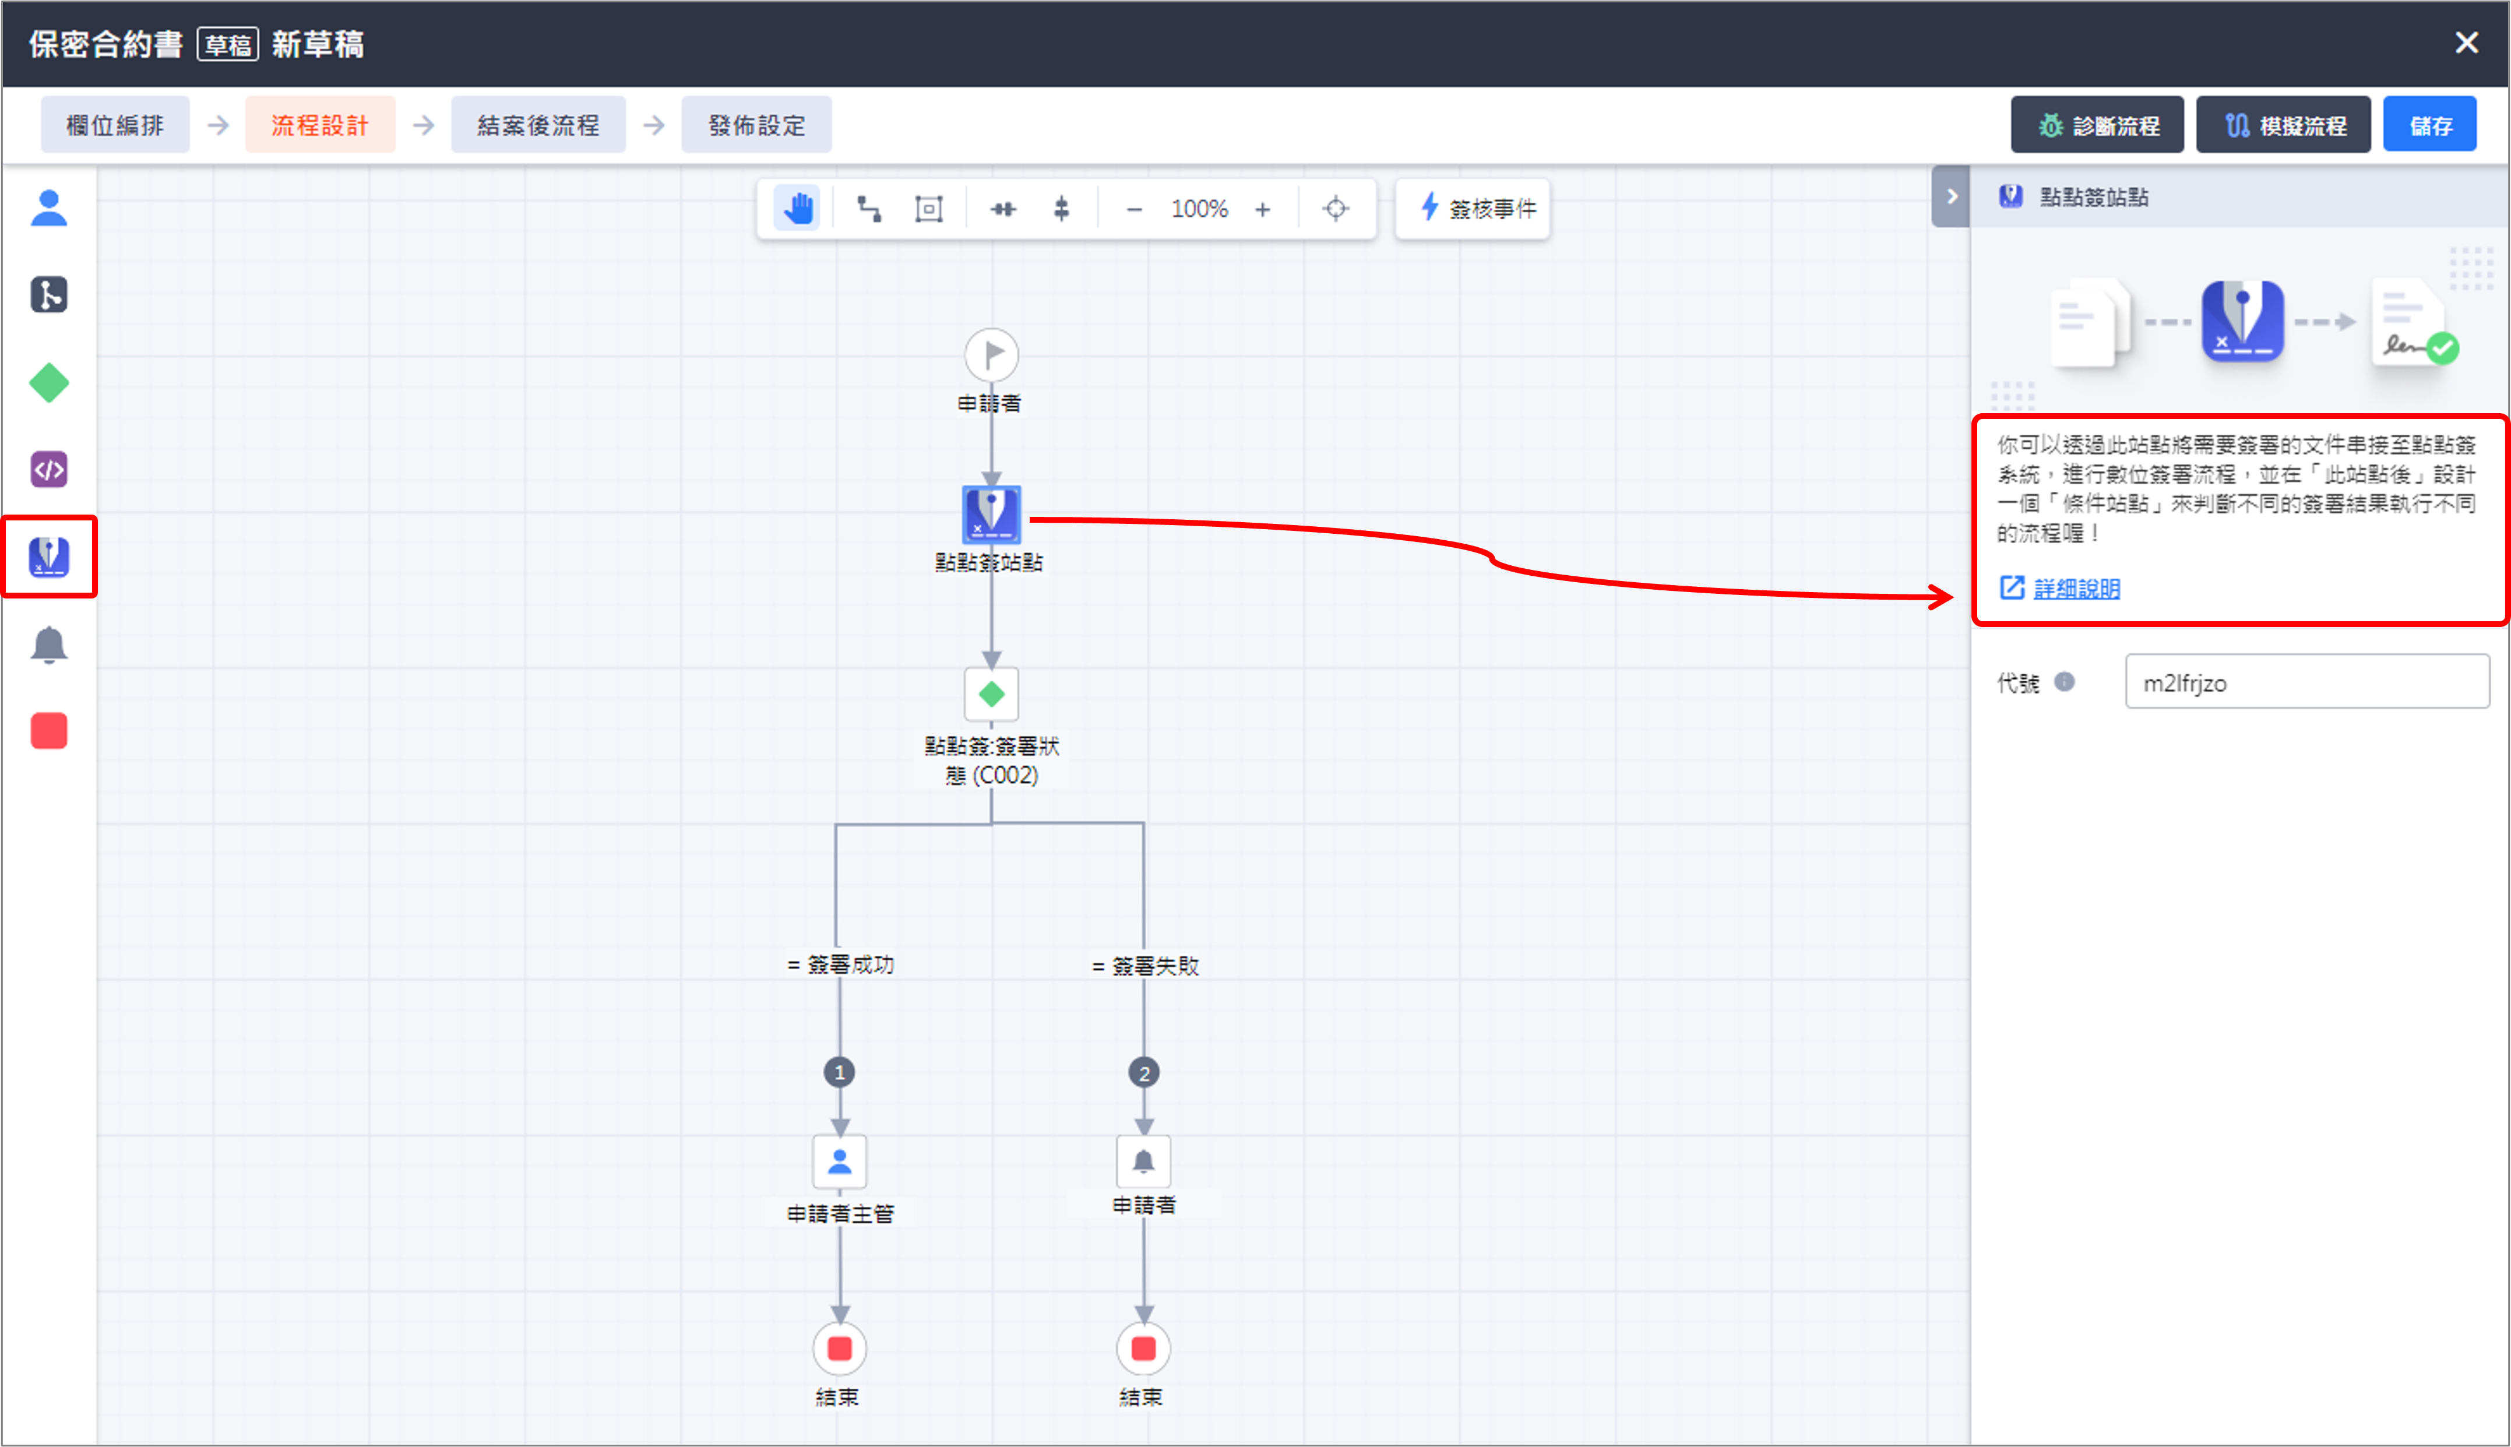Zoom in with the plus button

(1262, 210)
